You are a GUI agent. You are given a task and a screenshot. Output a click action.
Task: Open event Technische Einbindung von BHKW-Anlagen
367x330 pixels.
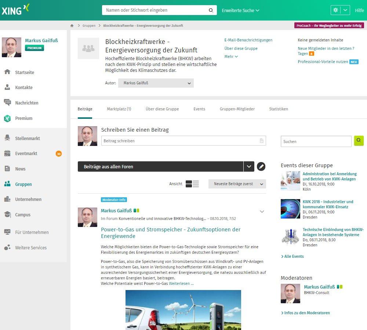pos(333,232)
